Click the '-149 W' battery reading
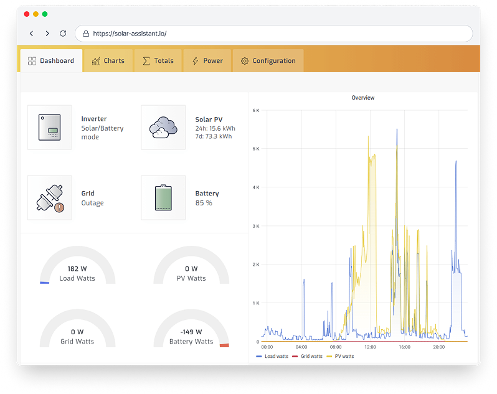Viewport: 497px width, 394px height. click(x=191, y=332)
